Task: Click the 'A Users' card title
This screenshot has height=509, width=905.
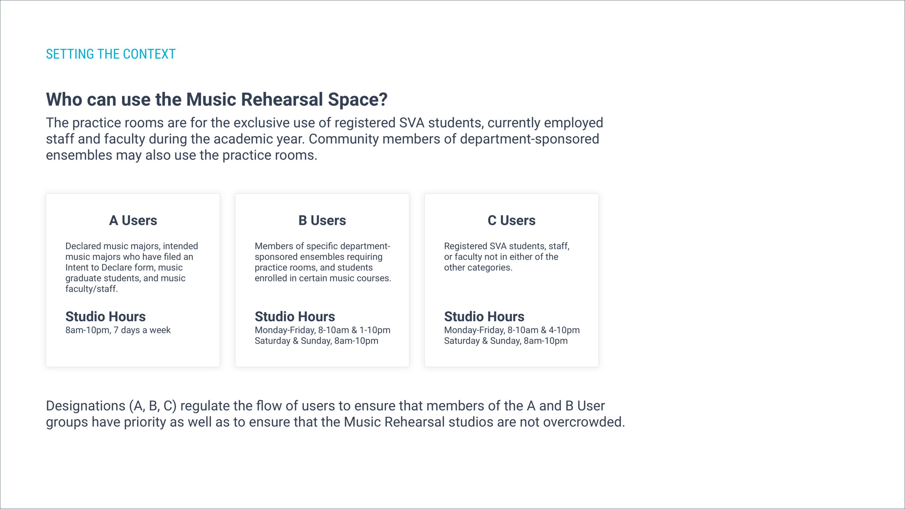Action: (x=133, y=220)
